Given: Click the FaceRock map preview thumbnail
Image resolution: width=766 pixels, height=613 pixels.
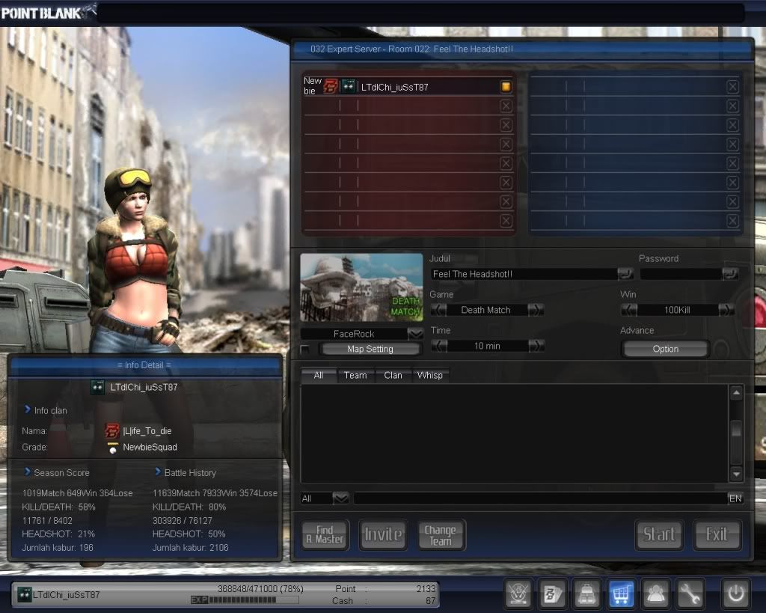Looking at the screenshot, I should [361, 287].
